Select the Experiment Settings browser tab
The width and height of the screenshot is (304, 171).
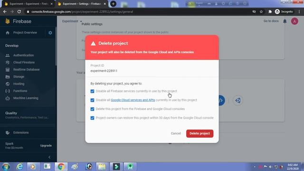[x=81, y=4]
